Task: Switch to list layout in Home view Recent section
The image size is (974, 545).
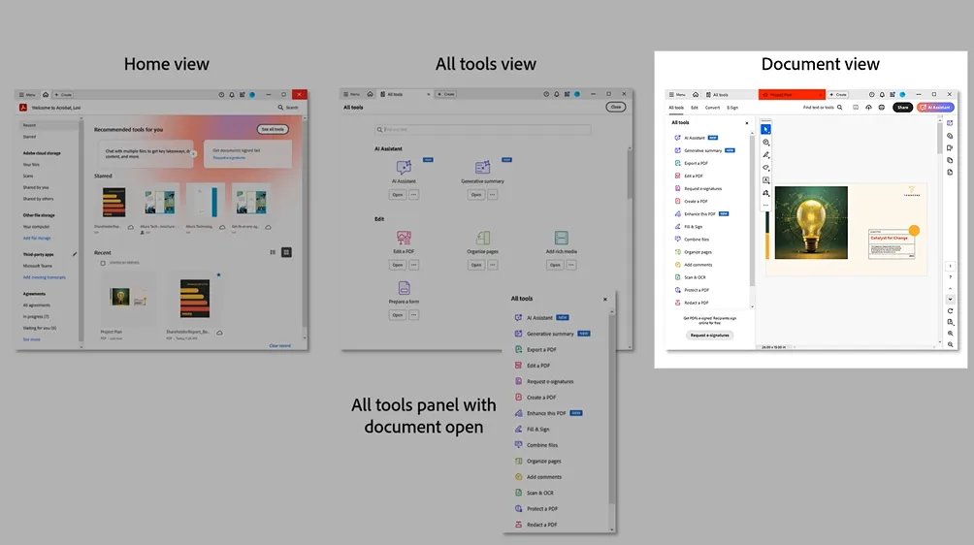Action: (x=273, y=252)
